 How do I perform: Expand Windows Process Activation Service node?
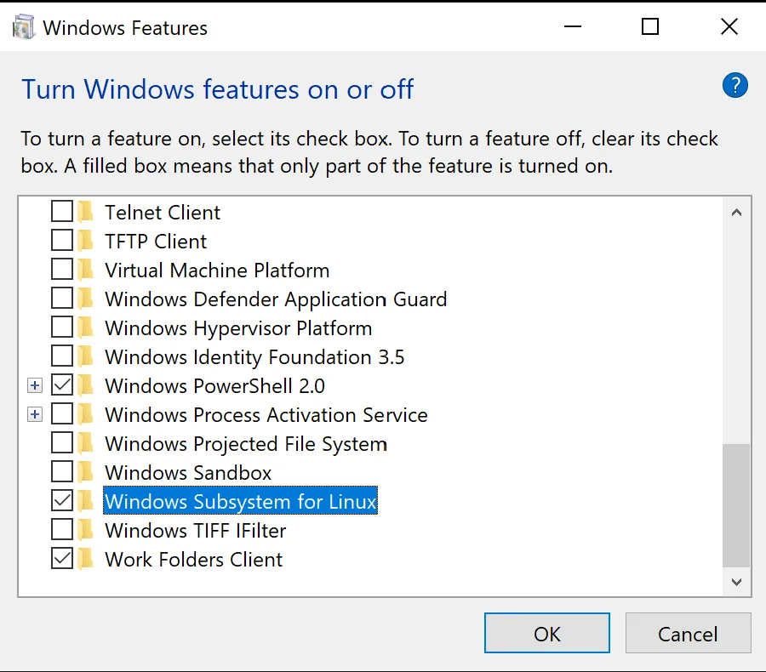click(35, 414)
